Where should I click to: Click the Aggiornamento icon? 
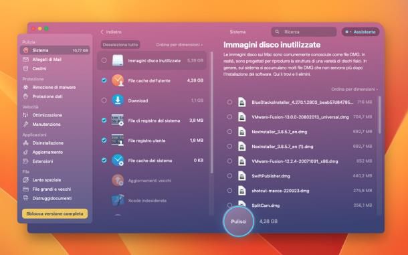click(25, 152)
